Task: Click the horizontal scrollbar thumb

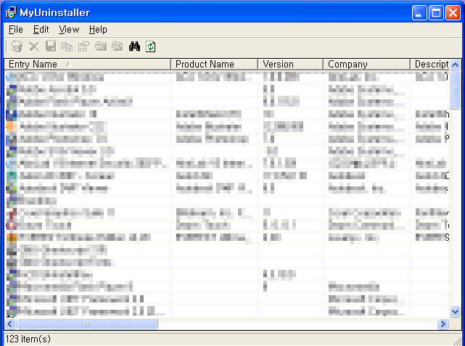Action: (x=87, y=324)
